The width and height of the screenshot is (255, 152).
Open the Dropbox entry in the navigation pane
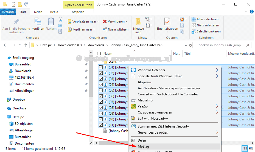point(16,100)
